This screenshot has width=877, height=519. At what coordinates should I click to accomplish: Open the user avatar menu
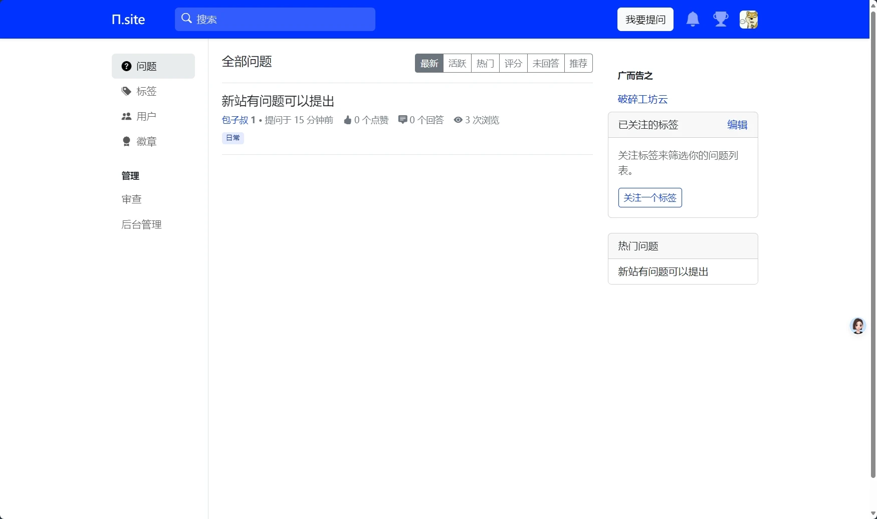click(x=748, y=20)
